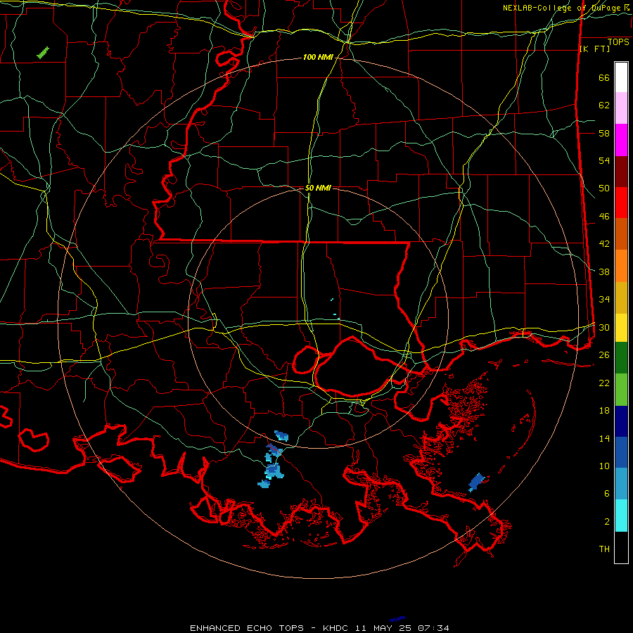The height and width of the screenshot is (633, 633).
Task: Click the light pink 62 kft swatch
Action: pyautogui.click(x=621, y=108)
